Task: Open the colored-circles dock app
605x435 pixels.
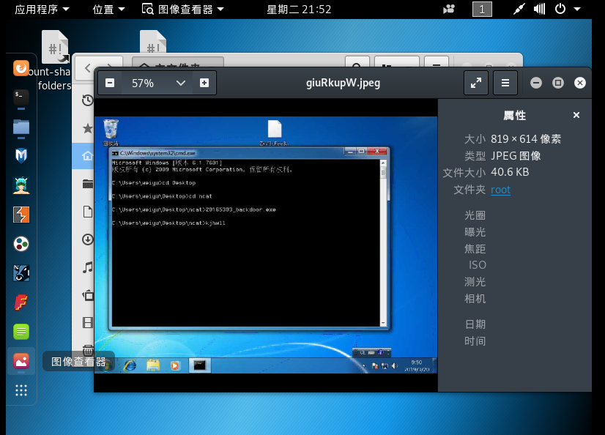Action: tap(21, 244)
